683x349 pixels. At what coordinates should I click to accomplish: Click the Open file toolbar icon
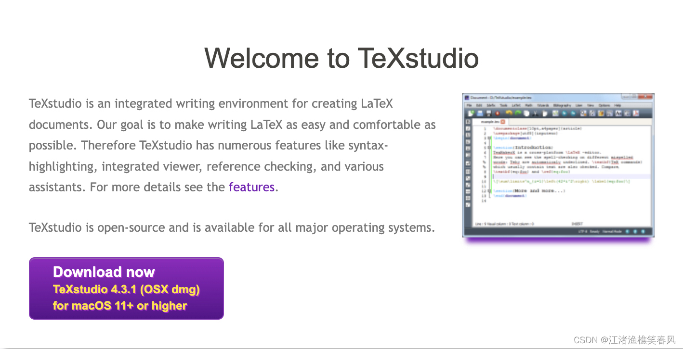[479, 113]
